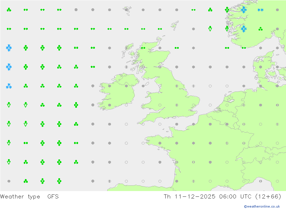The image size is (286, 209).
Task: Click the blue double-asterisk snow symbol over Norway
Action: tap(261, 10)
